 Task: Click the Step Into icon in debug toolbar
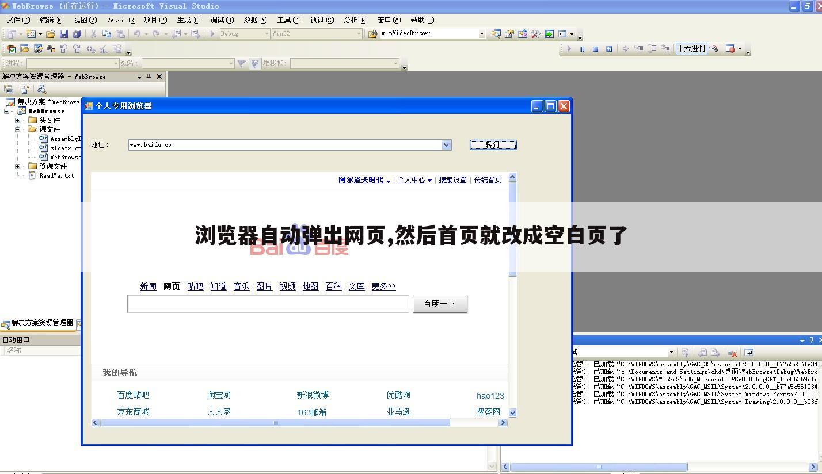point(638,49)
